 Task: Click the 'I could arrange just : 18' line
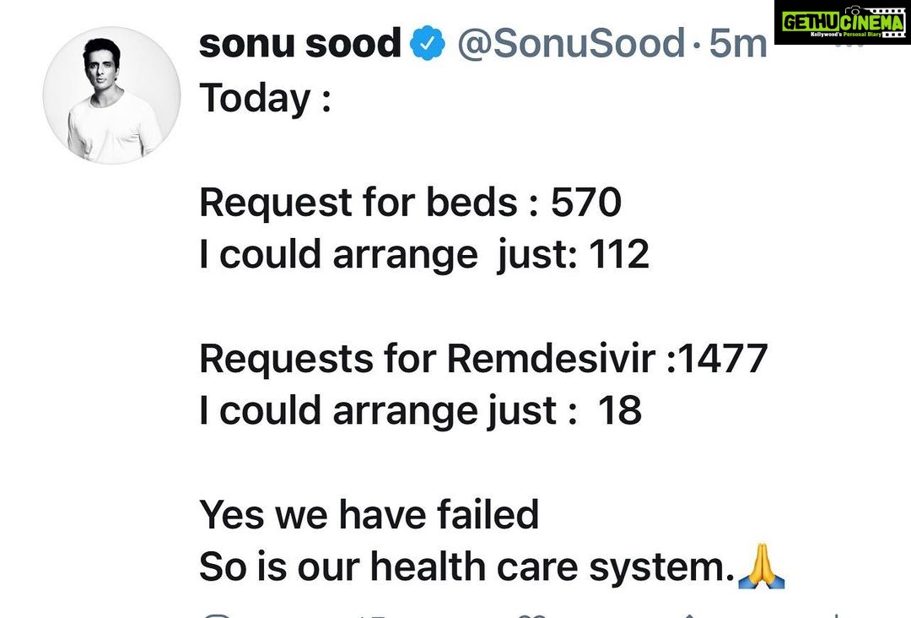coord(421,411)
